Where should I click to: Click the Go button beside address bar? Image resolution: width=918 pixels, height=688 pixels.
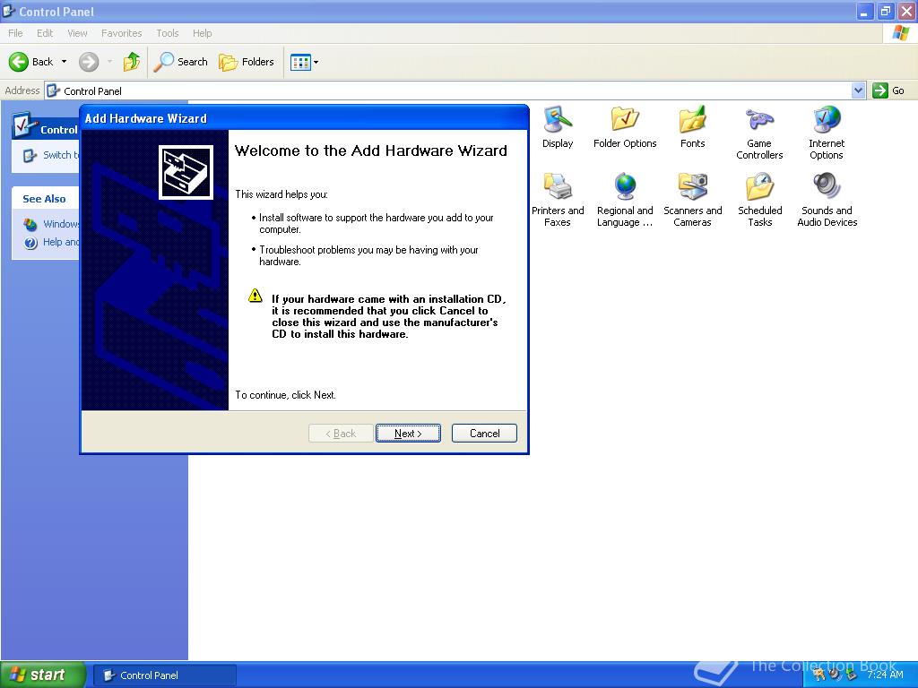pyautogui.click(x=888, y=90)
